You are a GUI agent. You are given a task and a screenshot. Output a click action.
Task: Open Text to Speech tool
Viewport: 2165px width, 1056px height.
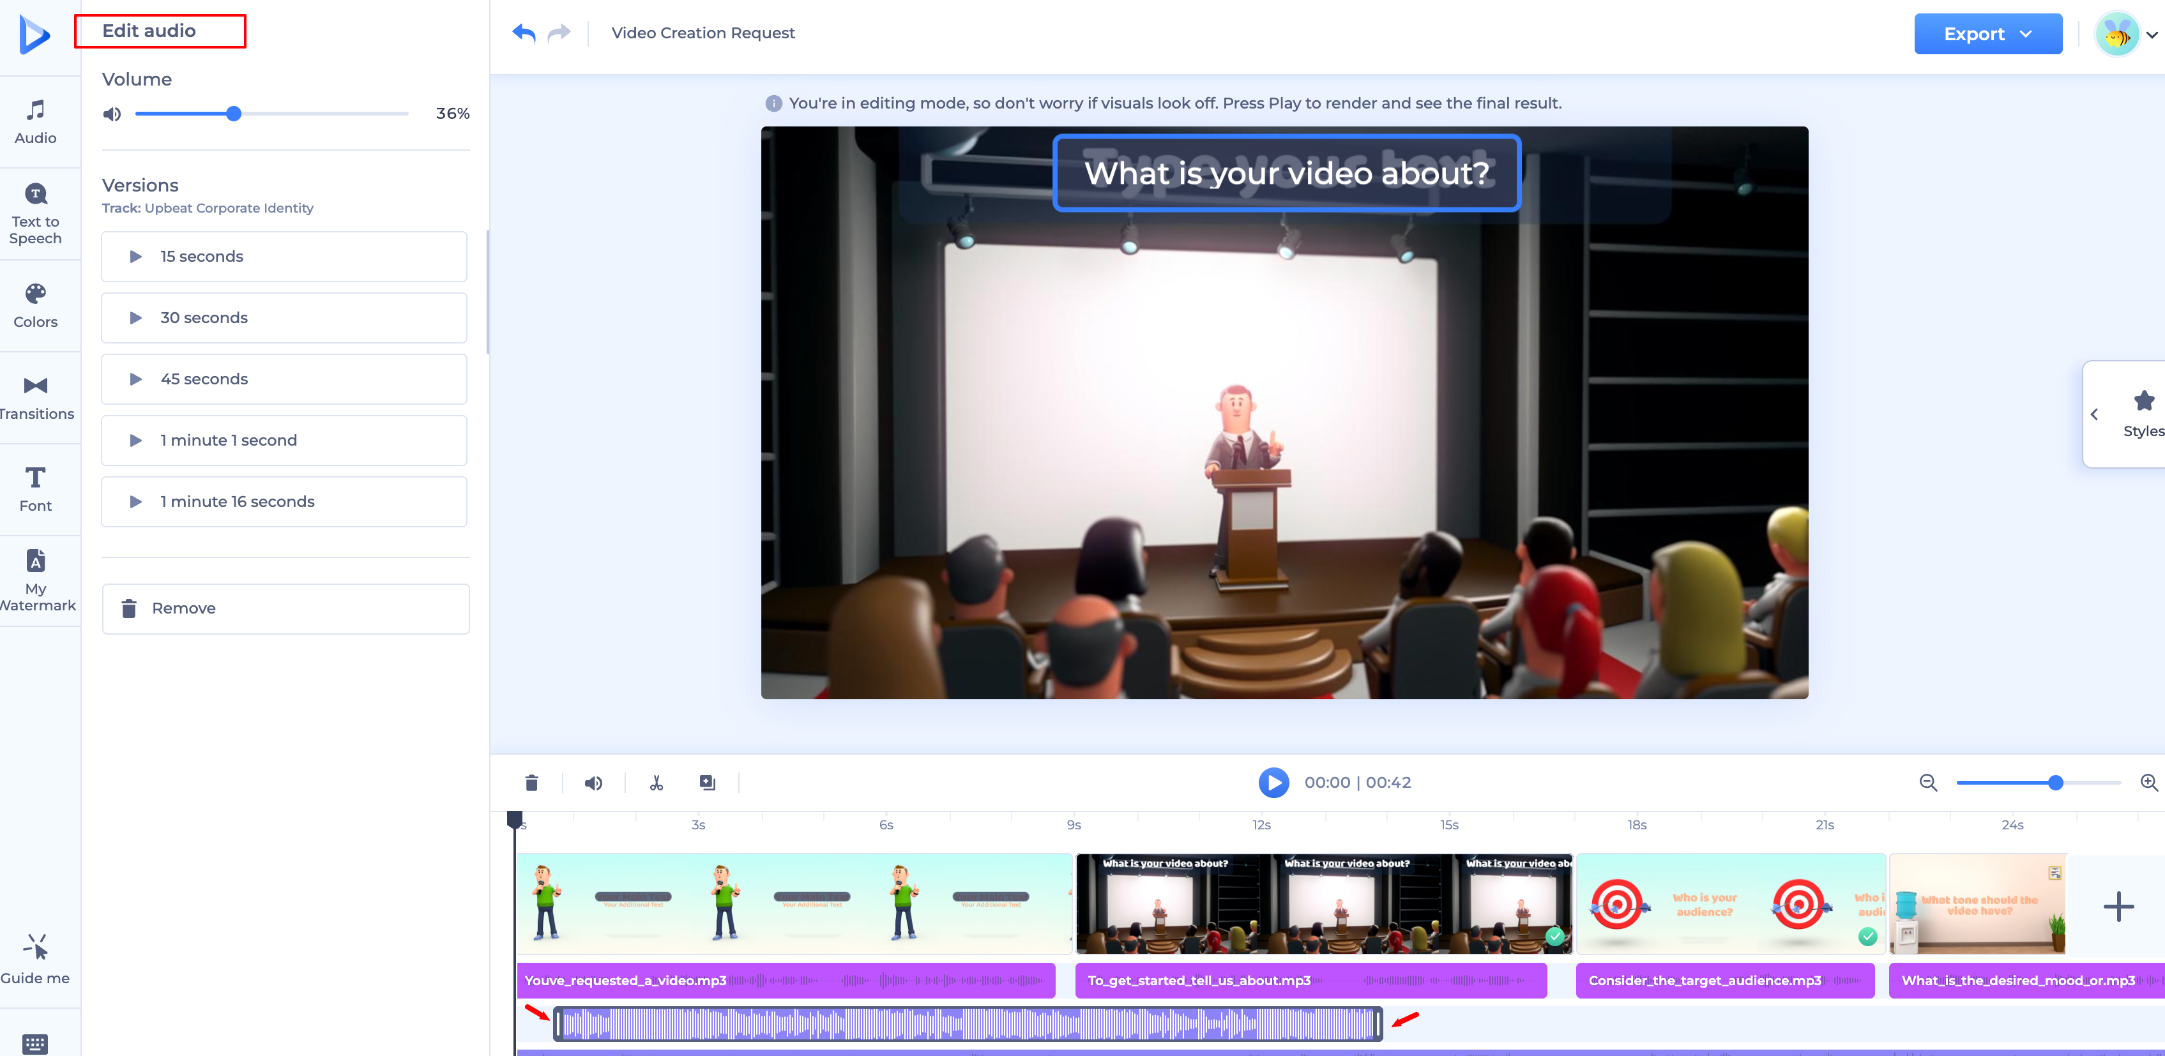click(x=35, y=213)
